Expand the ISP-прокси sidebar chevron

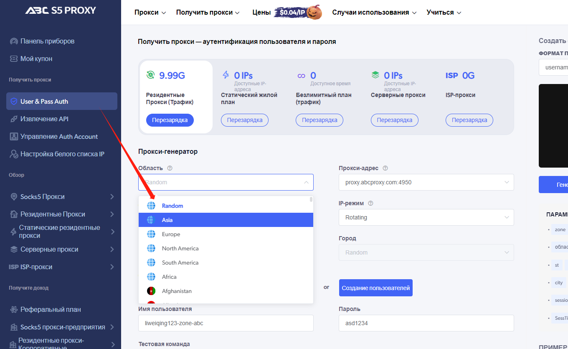click(112, 267)
